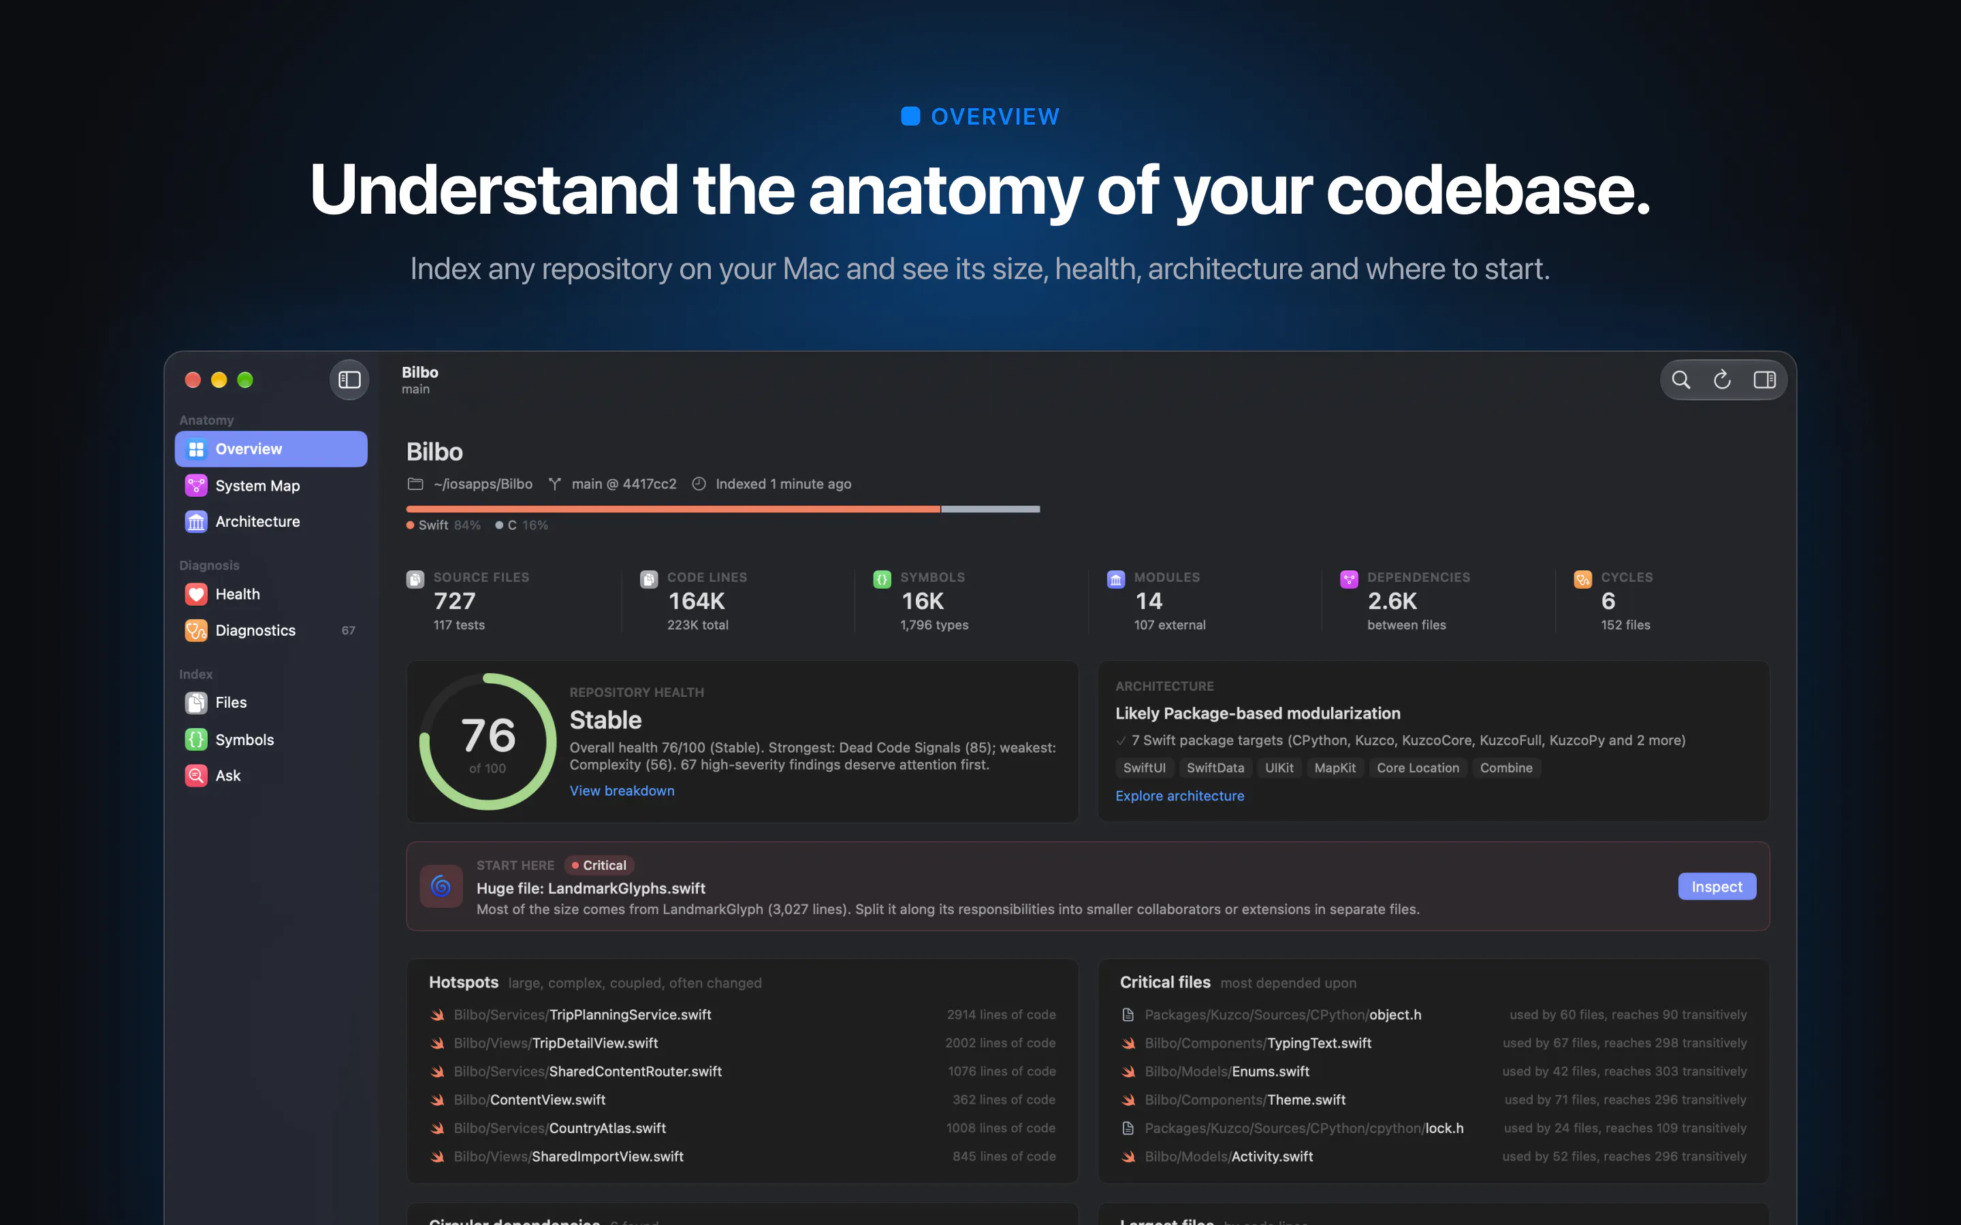Click the Symbols braces icon
This screenshot has width=1961, height=1225.
pyautogui.click(x=196, y=739)
